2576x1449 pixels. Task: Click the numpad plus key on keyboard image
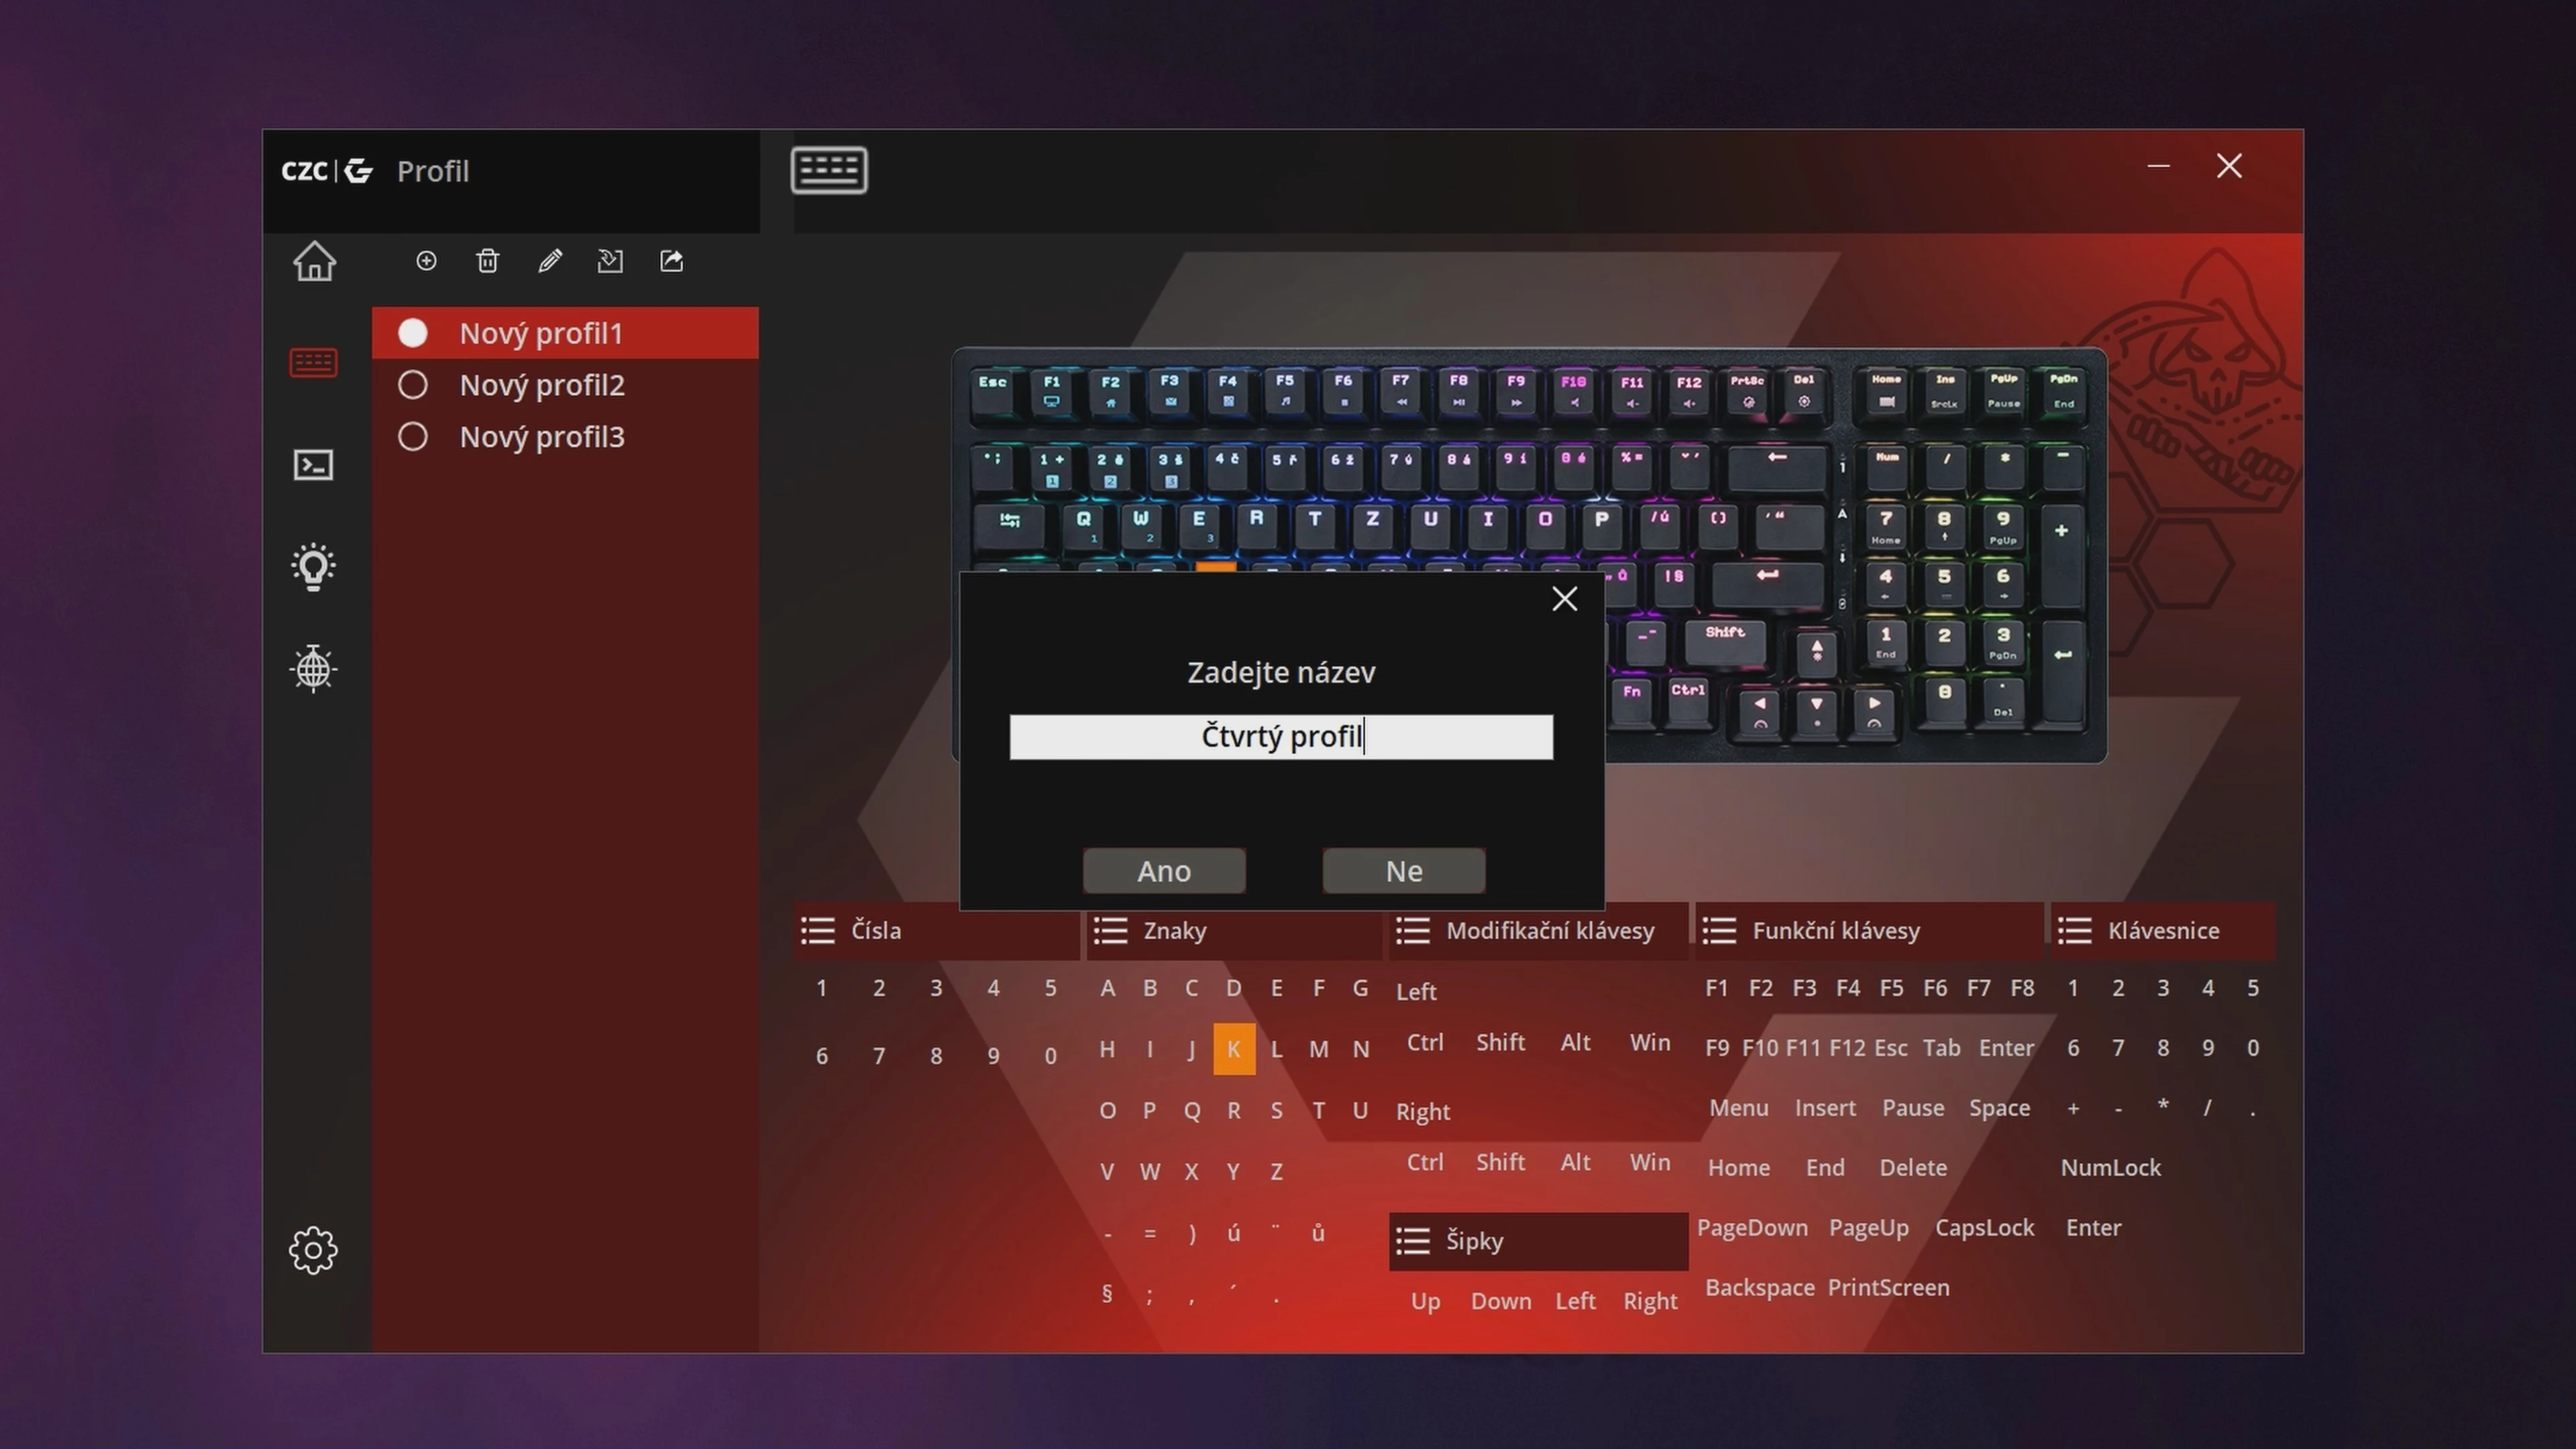[x=2061, y=555]
